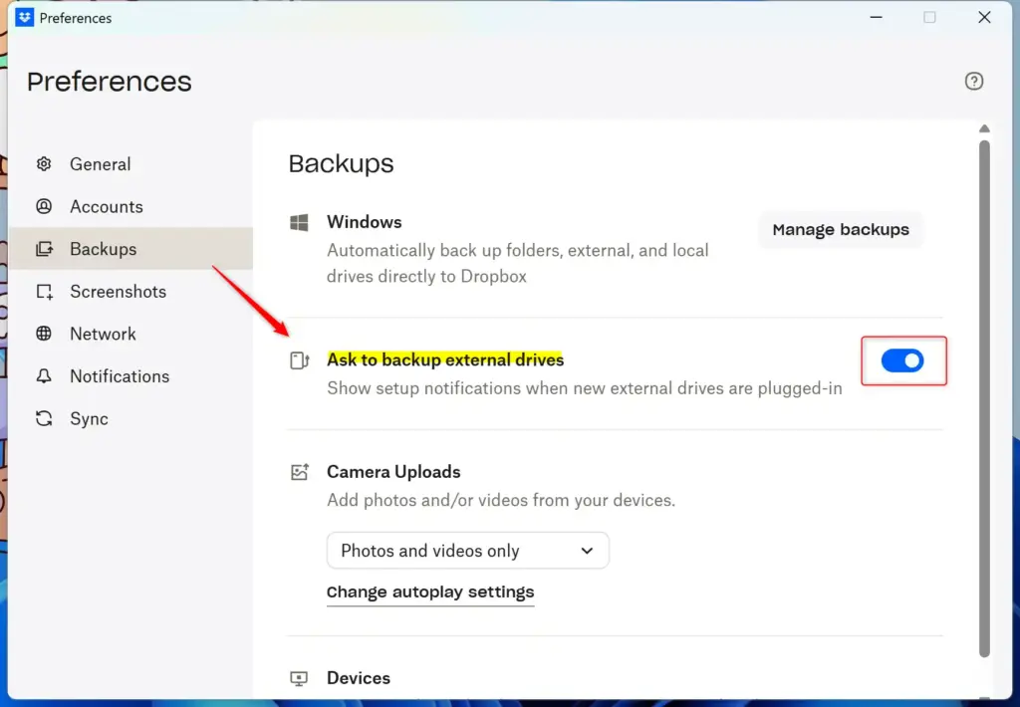Click the vertical scrollbar thumb
The width and height of the screenshot is (1020, 707).
[984, 398]
